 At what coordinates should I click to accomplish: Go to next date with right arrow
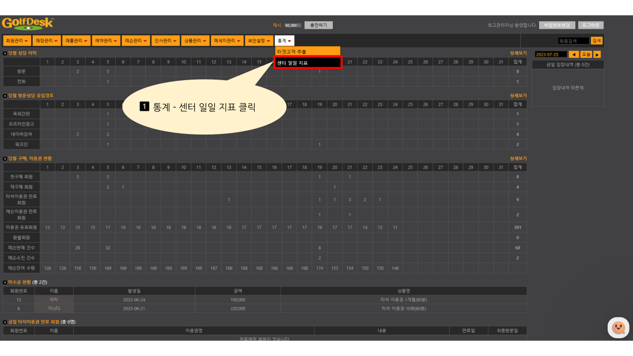pos(597,54)
